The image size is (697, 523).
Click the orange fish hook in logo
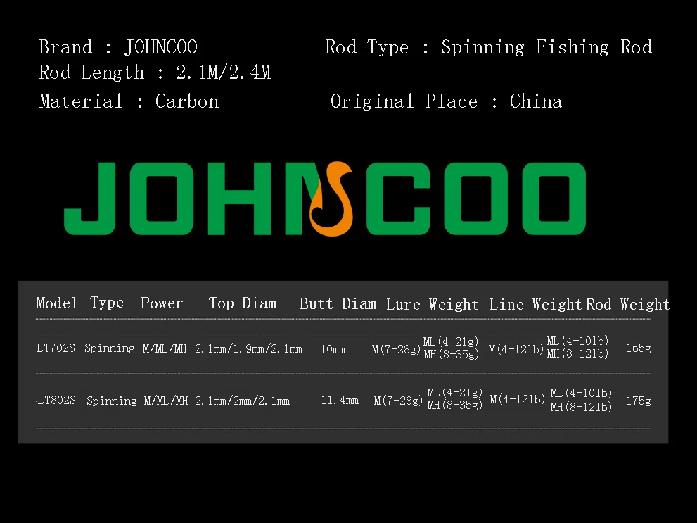coord(331,199)
